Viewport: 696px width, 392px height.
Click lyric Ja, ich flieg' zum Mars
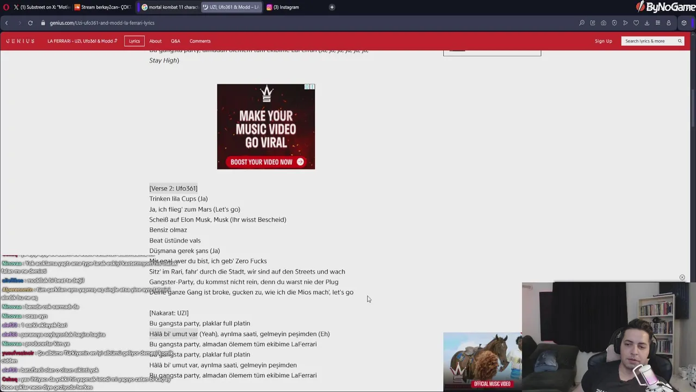[195, 209]
